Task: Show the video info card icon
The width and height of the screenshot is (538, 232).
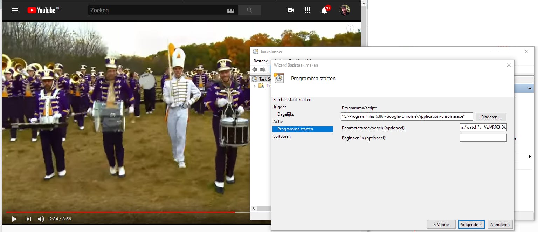Action: pyautogui.click(x=350, y=28)
